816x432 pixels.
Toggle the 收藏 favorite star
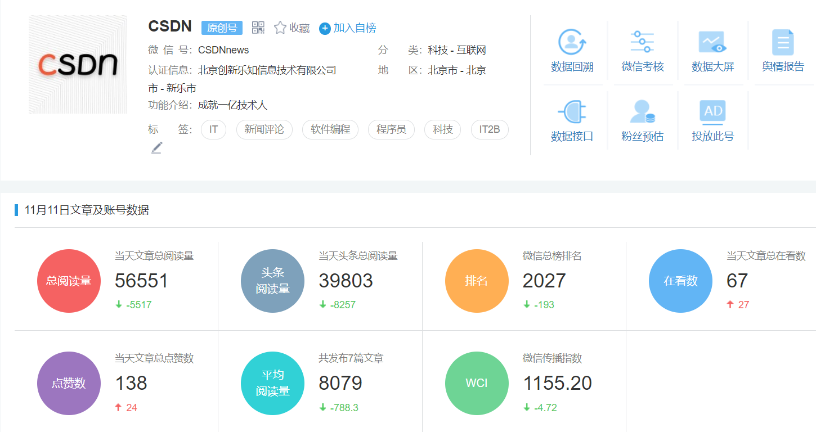coord(279,26)
